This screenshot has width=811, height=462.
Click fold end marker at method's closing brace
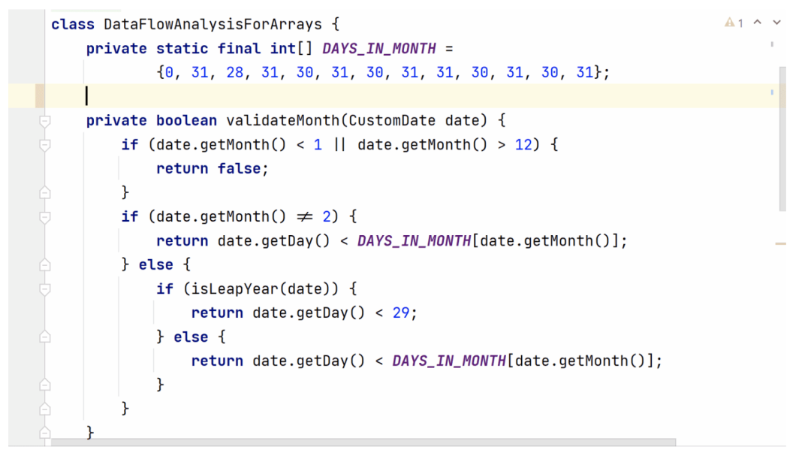pyautogui.click(x=44, y=433)
